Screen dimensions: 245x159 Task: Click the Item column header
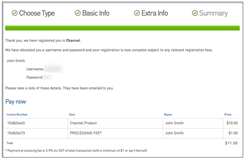[x=72, y=114]
